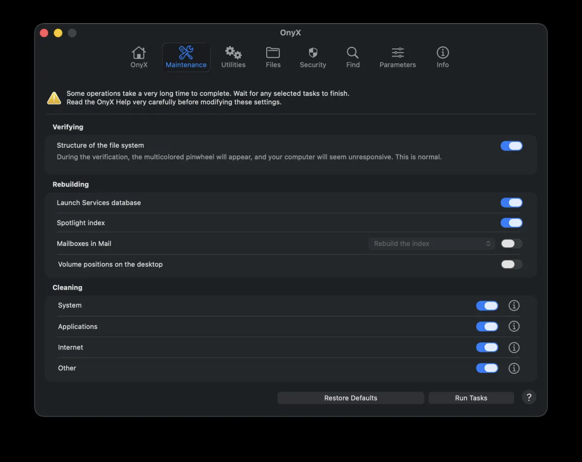Switch to the Files folder icon
This screenshot has height=462, width=582.
273,57
